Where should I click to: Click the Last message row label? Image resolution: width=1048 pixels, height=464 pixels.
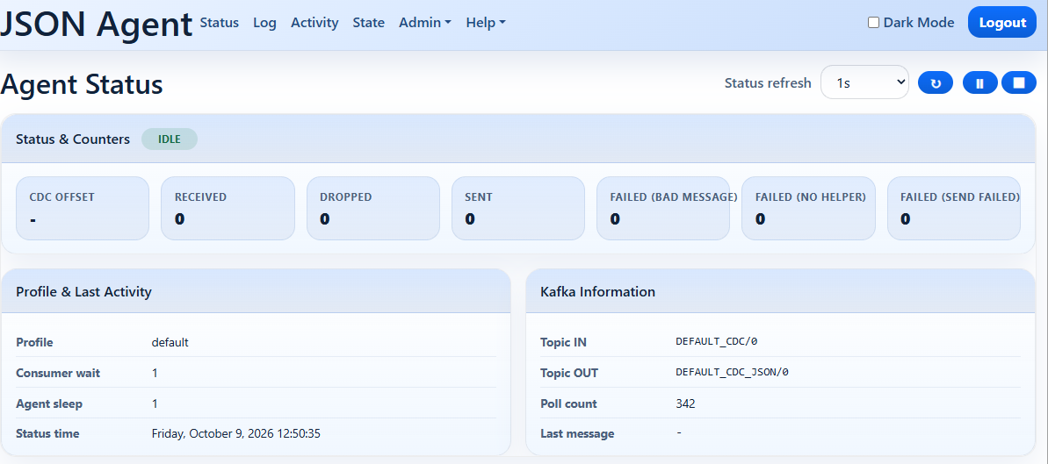click(577, 434)
